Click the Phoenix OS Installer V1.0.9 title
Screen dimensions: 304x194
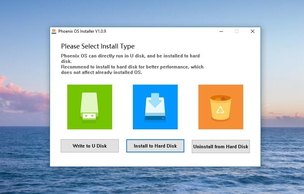82,31
